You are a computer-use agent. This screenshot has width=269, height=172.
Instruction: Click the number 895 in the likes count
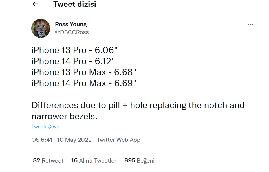pyautogui.click(x=130, y=160)
